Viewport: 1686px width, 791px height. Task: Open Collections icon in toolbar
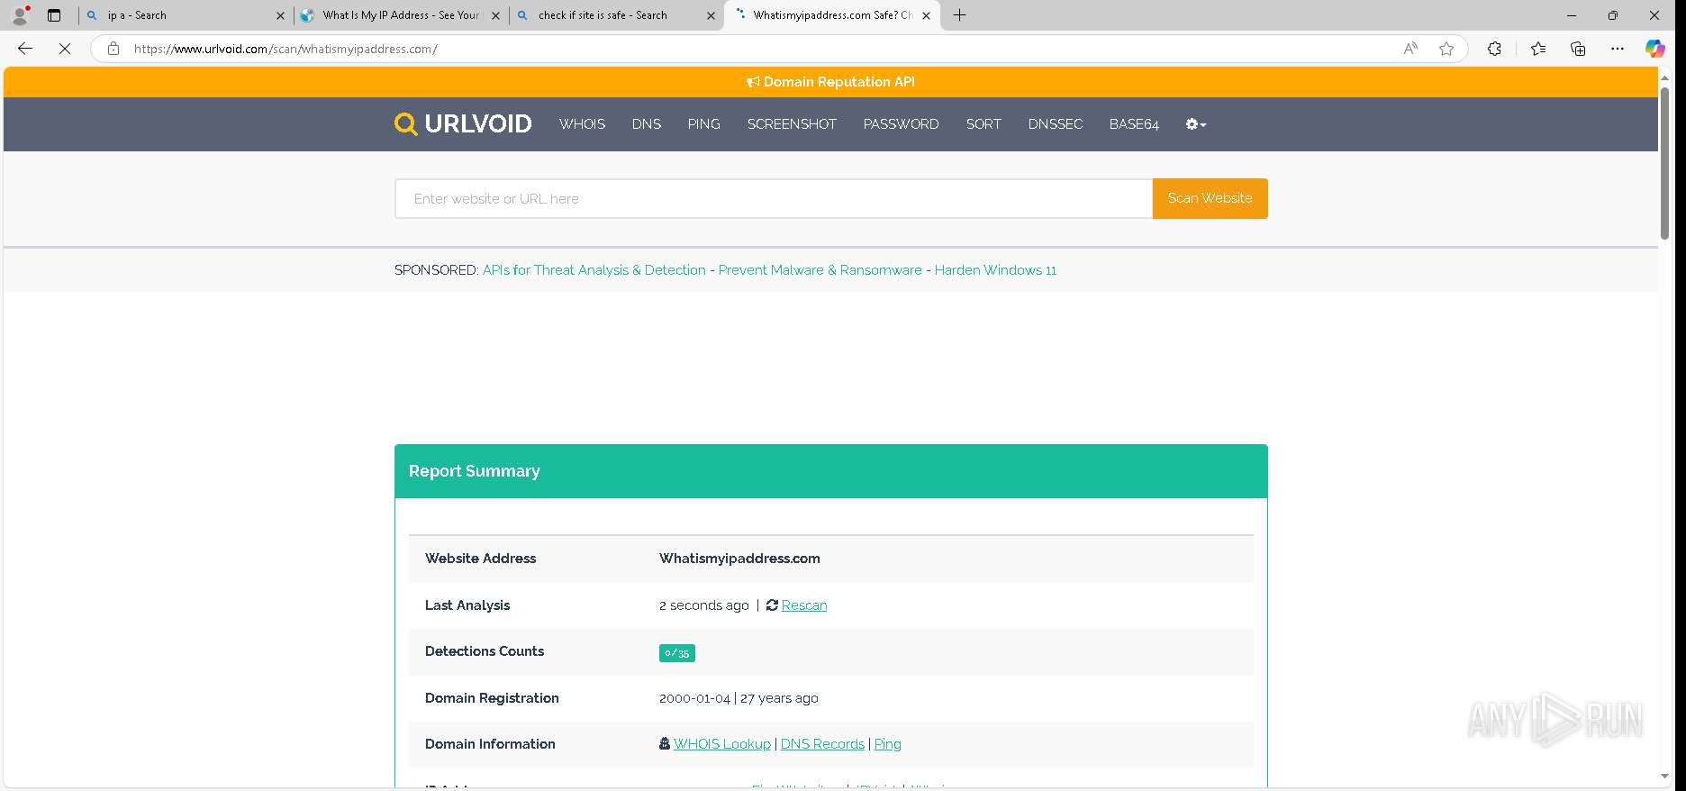pyautogui.click(x=1578, y=49)
